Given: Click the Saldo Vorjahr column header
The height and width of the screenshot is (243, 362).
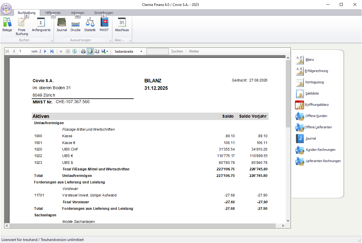Looking at the screenshot, I should [x=253, y=116].
